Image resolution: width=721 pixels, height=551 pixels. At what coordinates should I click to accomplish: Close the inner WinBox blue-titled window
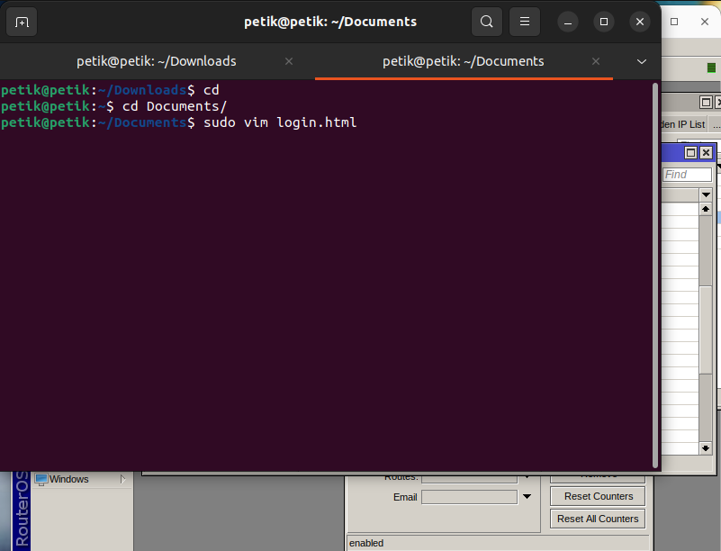tap(707, 153)
